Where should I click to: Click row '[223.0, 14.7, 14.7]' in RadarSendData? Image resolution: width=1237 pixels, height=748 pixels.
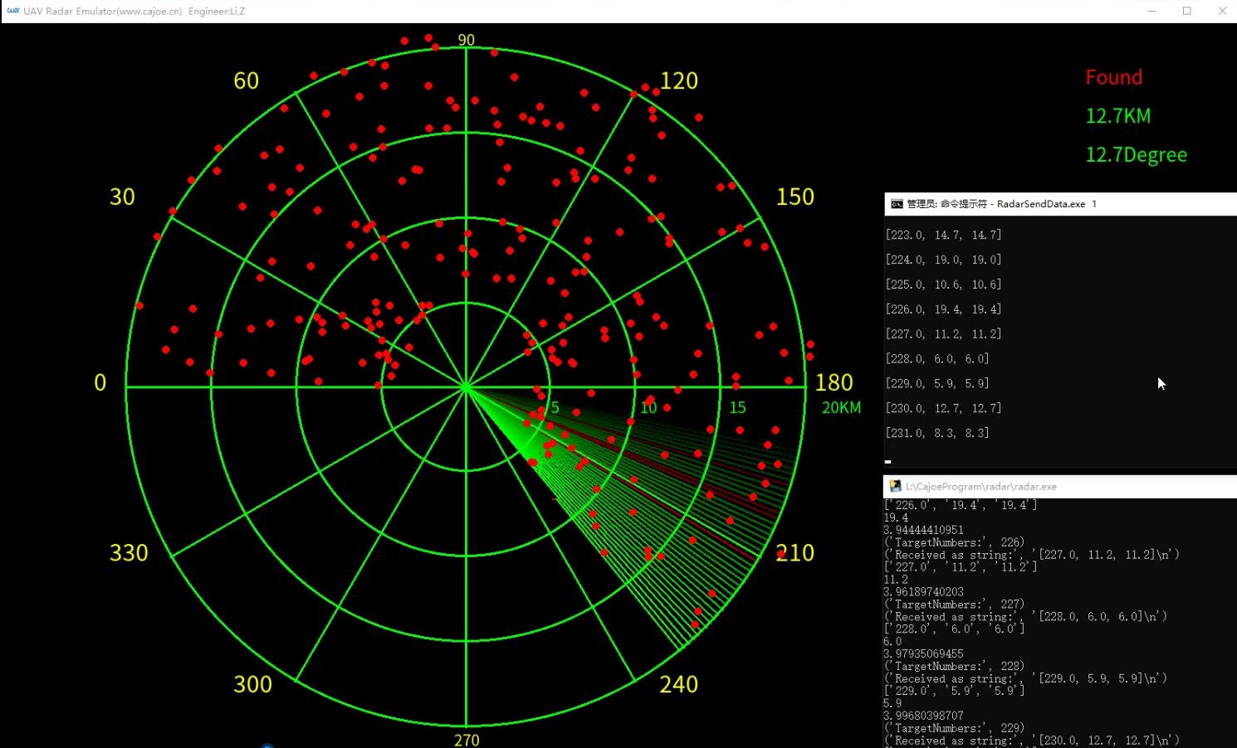coord(943,235)
